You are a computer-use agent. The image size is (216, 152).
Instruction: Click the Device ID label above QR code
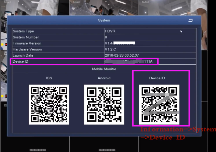157,78
